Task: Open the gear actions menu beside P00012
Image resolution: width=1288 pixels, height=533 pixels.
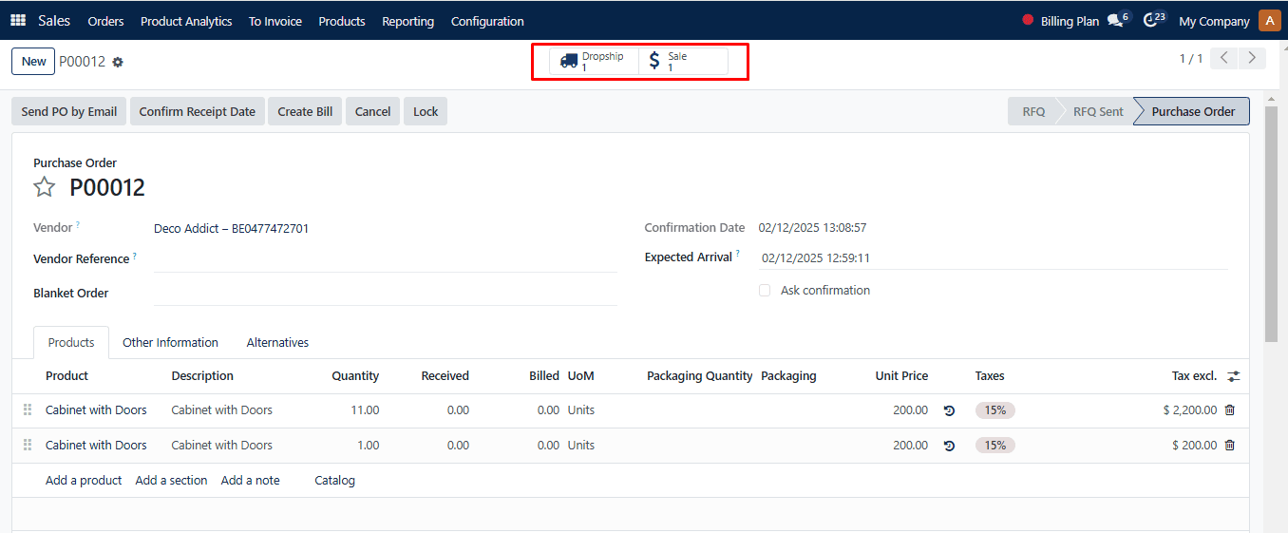Action: click(x=118, y=62)
